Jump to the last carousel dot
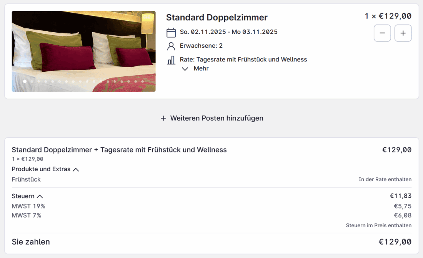 tap(142, 81)
